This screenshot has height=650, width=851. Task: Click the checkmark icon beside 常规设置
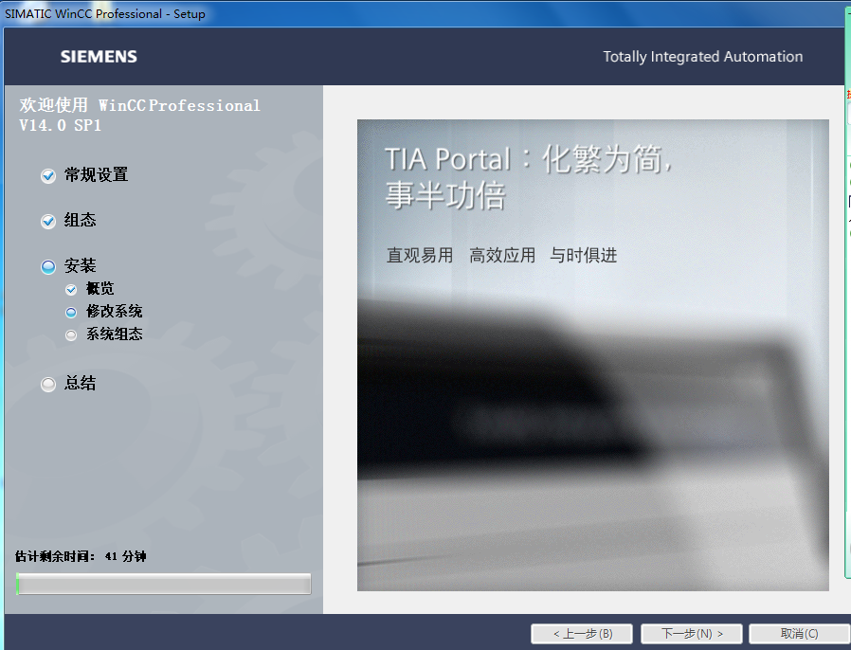coord(48,176)
